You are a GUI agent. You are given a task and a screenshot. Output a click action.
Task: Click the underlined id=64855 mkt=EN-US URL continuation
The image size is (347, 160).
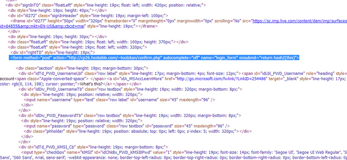click(x=42, y=26)
